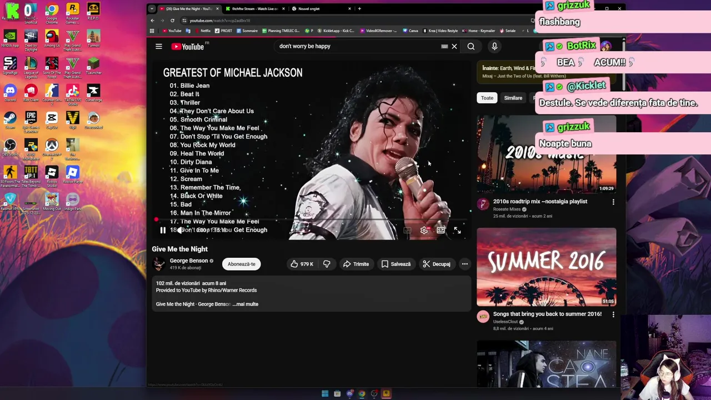This screenshot has width=711, height=400.
Task: Click the Trimite share button
Action: pyautogui.click(x=356, y=264)
